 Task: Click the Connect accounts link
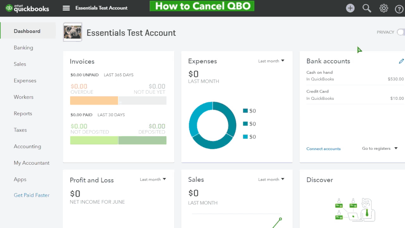[x=324, y=149]
